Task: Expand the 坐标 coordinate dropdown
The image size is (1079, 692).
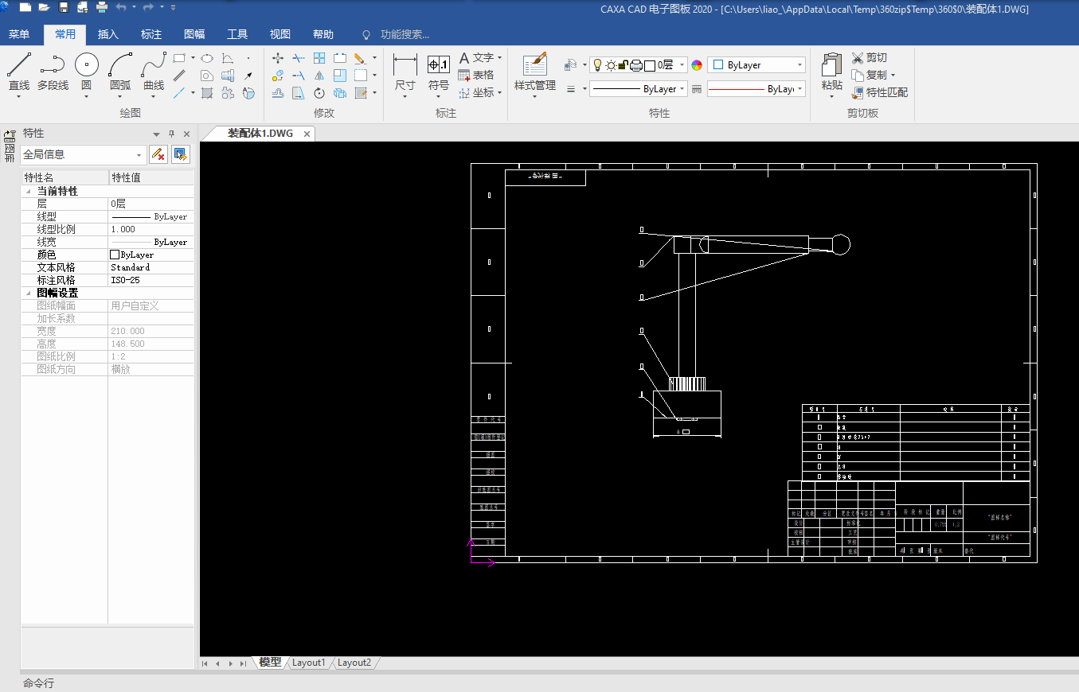Action: click(x=499, y=92)
